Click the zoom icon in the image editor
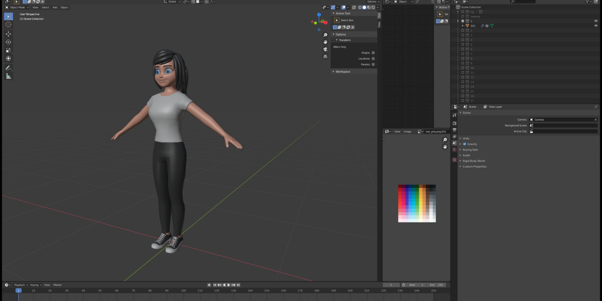This screenshot has width=602, height=301. click(x=444, y=140)
